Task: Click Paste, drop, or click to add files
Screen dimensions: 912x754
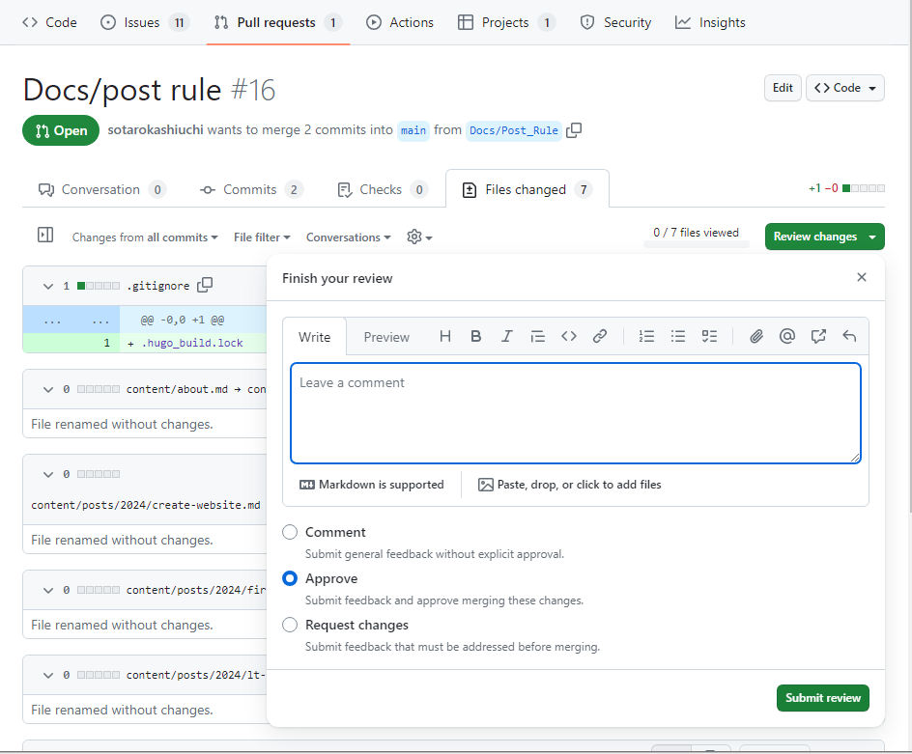Action: click(x=569, y=485)
